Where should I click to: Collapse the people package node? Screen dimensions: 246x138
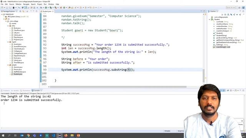point(8,65)
